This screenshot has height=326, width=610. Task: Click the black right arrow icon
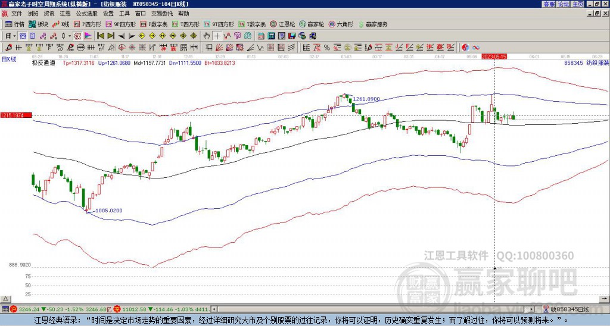[x=131, y=36]
